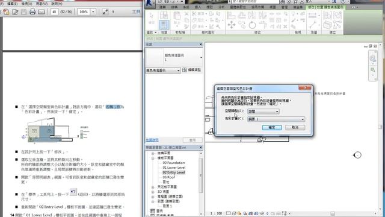Open the 量體與敷地 ribbon tab

pyautogui.click(x=238, y=7)
